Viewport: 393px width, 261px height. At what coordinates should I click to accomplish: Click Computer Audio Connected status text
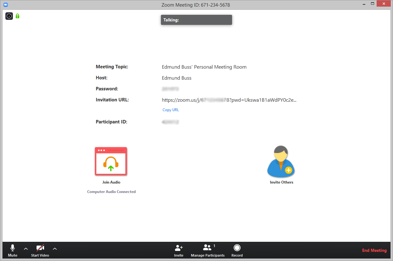click(111, 192)
